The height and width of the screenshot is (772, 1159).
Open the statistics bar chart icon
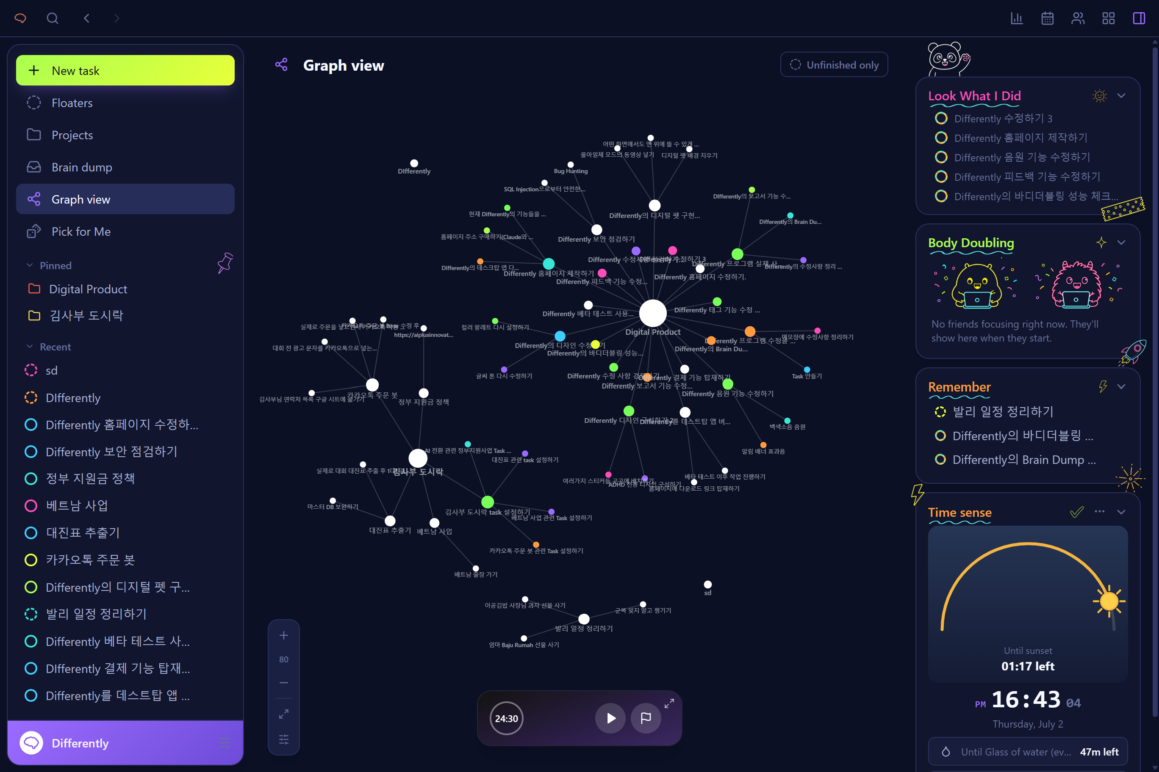click(1017, 18)
